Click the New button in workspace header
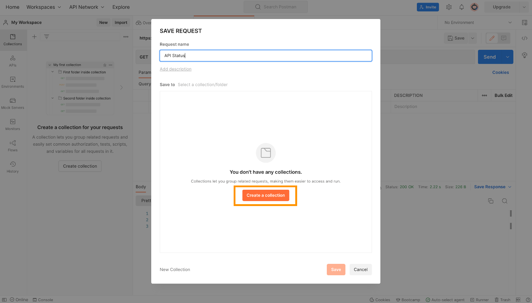532x303 pixels. [x=103, y=22]
